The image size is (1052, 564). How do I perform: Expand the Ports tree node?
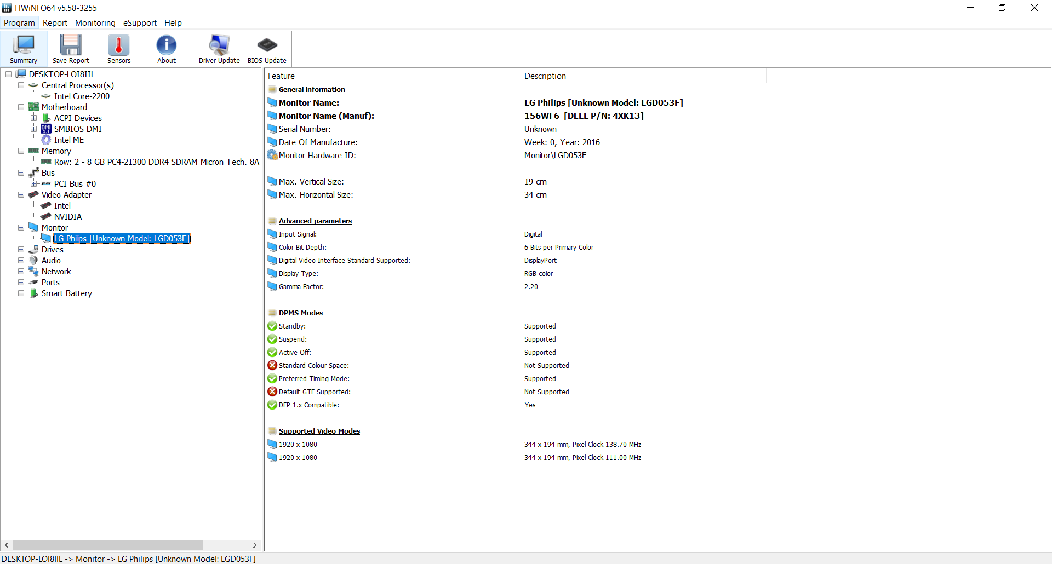(21, 282)
